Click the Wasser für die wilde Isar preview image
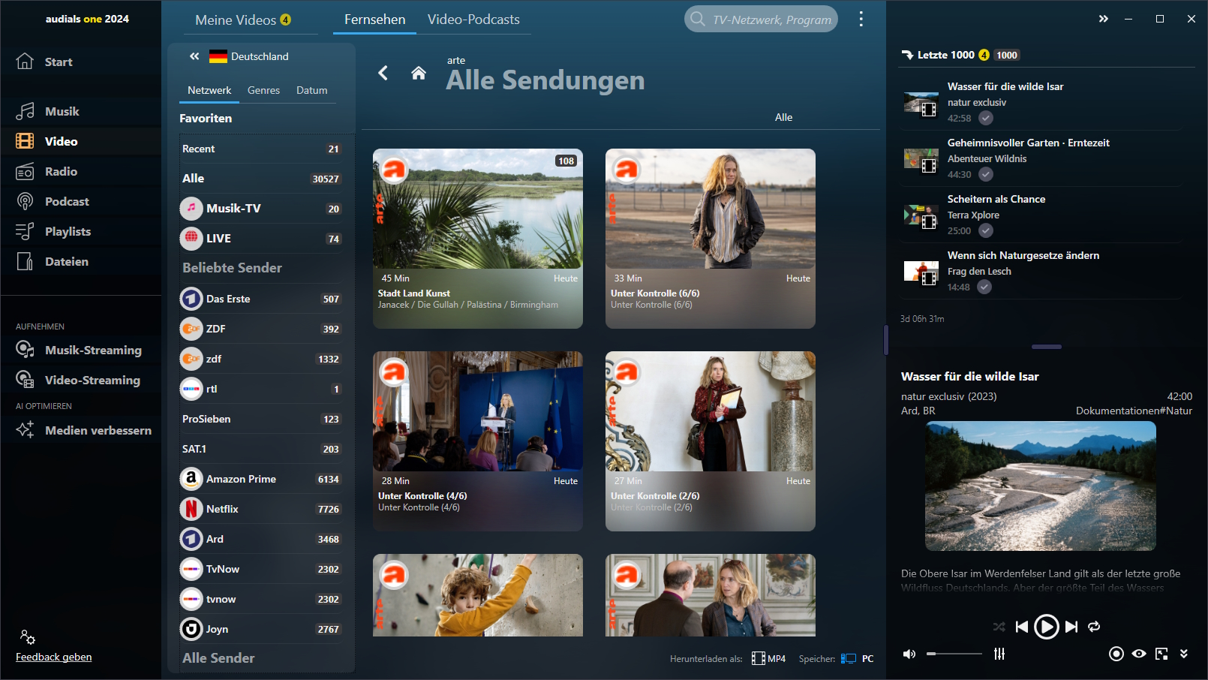Image resolution: width=1208 pixels, height=680 pixels. point(1041,486)
